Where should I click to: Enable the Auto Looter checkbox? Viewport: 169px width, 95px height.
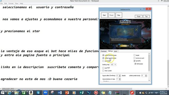click(x=103, y=71)
